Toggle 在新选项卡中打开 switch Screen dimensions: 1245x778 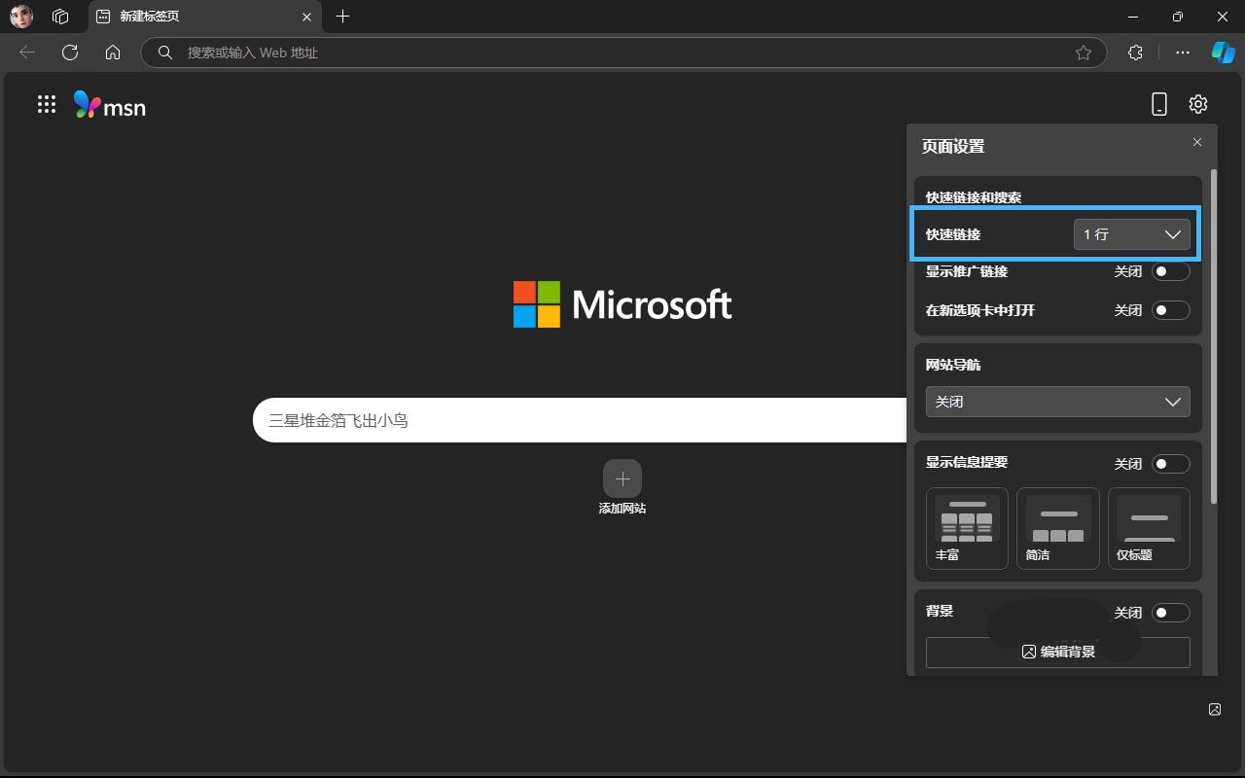point(1171,310)
